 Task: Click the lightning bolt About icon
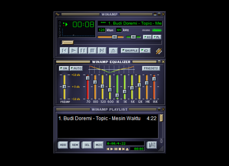point(159,51)
